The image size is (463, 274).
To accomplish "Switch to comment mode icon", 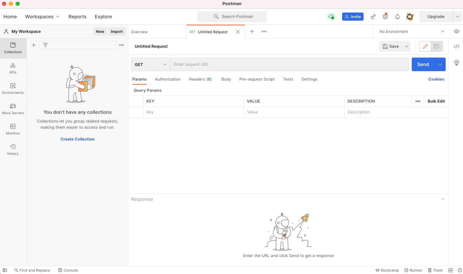I will click(437, 46).
